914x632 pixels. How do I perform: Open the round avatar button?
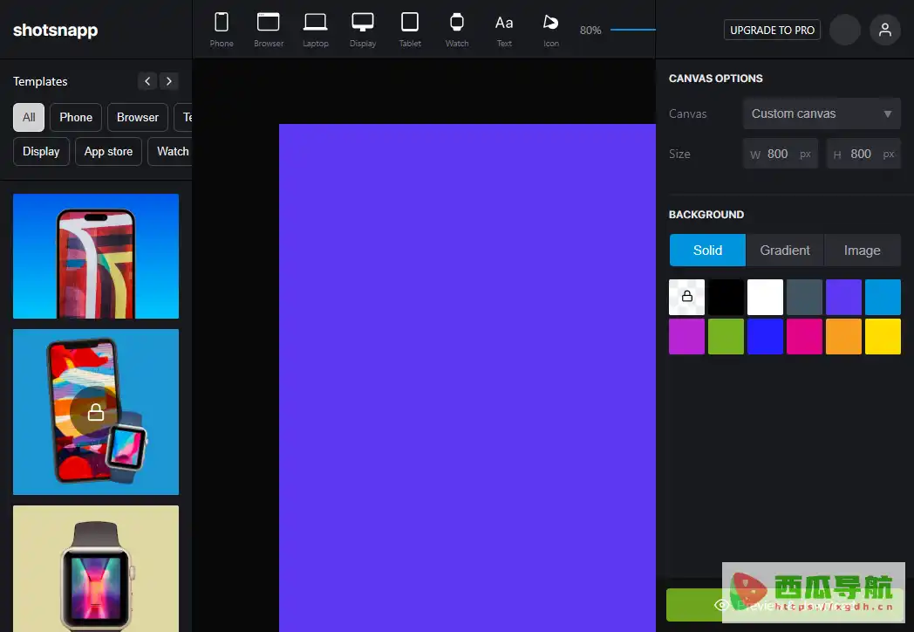[x=844, y=30]
